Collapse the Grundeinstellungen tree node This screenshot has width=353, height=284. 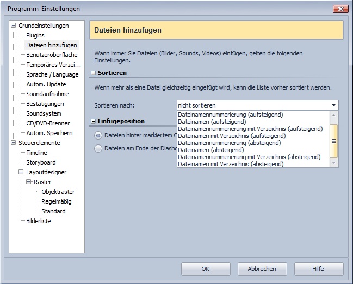(x=14, y=26)
